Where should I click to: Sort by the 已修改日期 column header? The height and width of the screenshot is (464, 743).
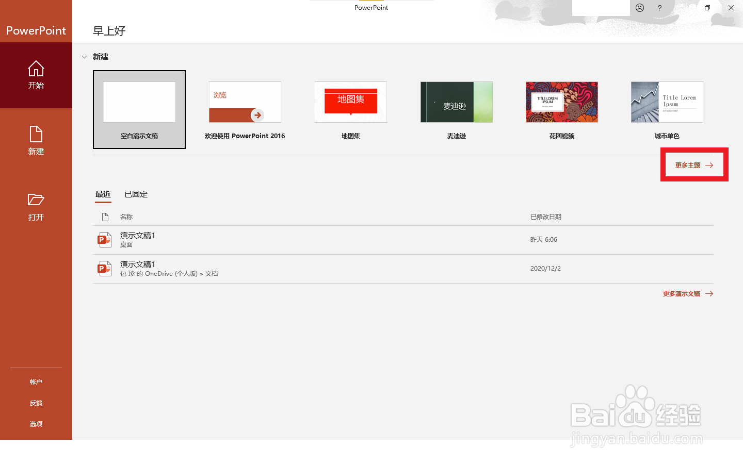coord(546,217)
